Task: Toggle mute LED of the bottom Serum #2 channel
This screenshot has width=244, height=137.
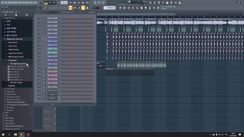Action: [35, 98]
